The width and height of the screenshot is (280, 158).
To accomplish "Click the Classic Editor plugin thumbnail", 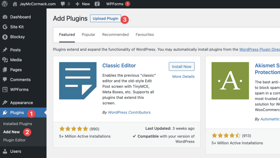I will click(78, 81).
